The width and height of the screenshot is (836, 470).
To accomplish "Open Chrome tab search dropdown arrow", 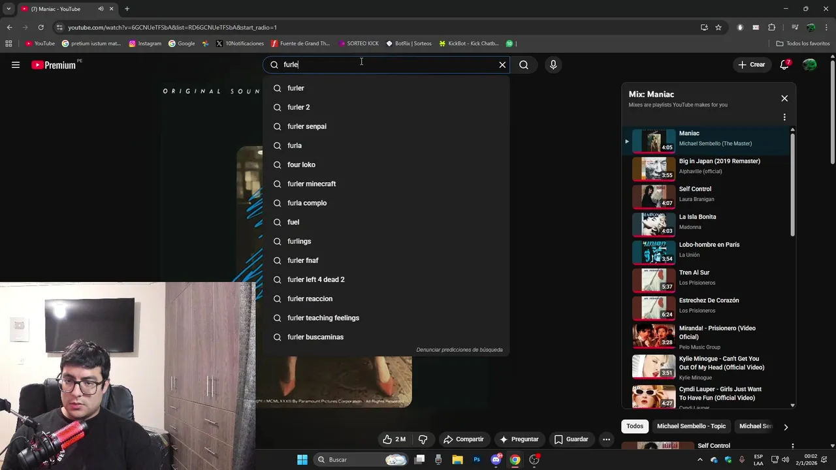I will click(x=8, y=9).
